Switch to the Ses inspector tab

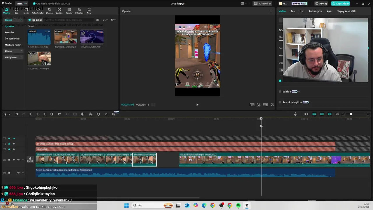(x=293, y=11)
